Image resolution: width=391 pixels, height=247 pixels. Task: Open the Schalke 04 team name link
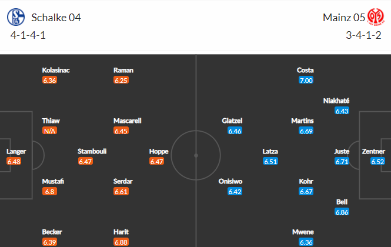[x=56, y=18]
